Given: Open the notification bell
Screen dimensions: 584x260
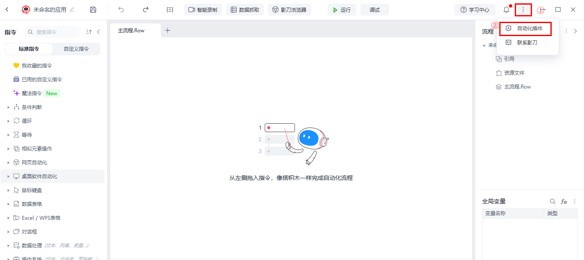Looking at the screenshot, I should tap(506, 10).
